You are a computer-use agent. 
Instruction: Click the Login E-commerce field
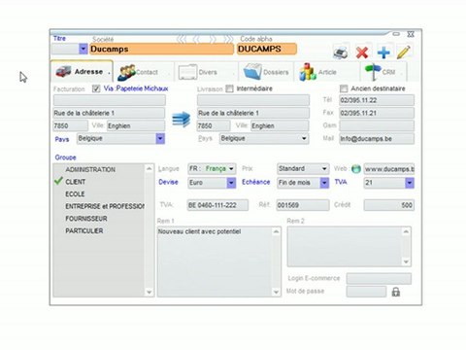pyautogui.click(x=379, y=278)
